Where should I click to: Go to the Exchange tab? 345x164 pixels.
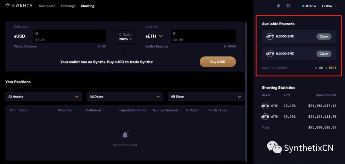pos(68,6)
